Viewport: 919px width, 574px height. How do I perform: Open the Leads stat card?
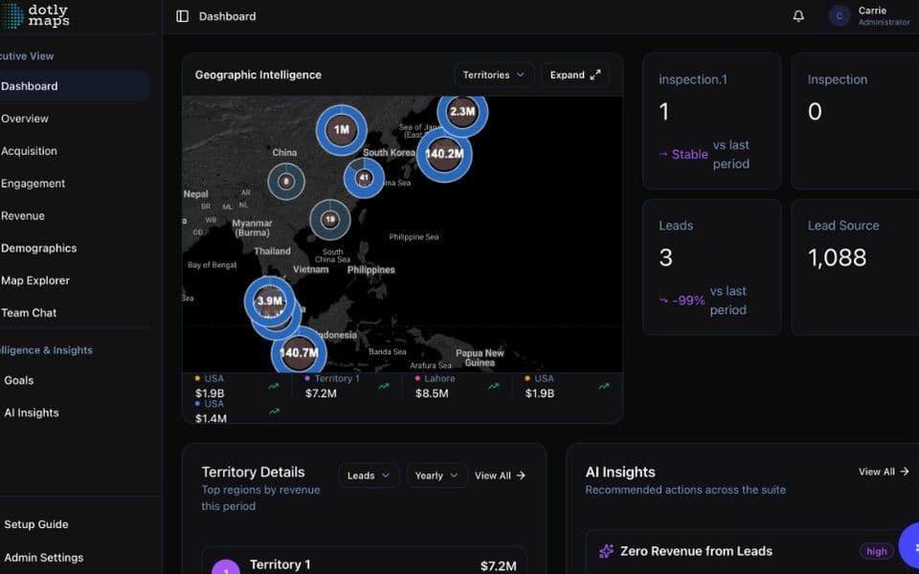(711, 267)
